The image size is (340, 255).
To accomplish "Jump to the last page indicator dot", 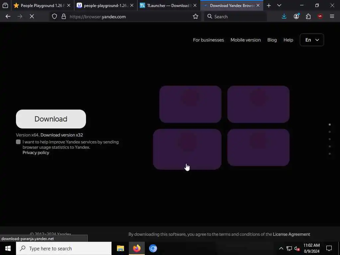I will (x=330, y=154).
